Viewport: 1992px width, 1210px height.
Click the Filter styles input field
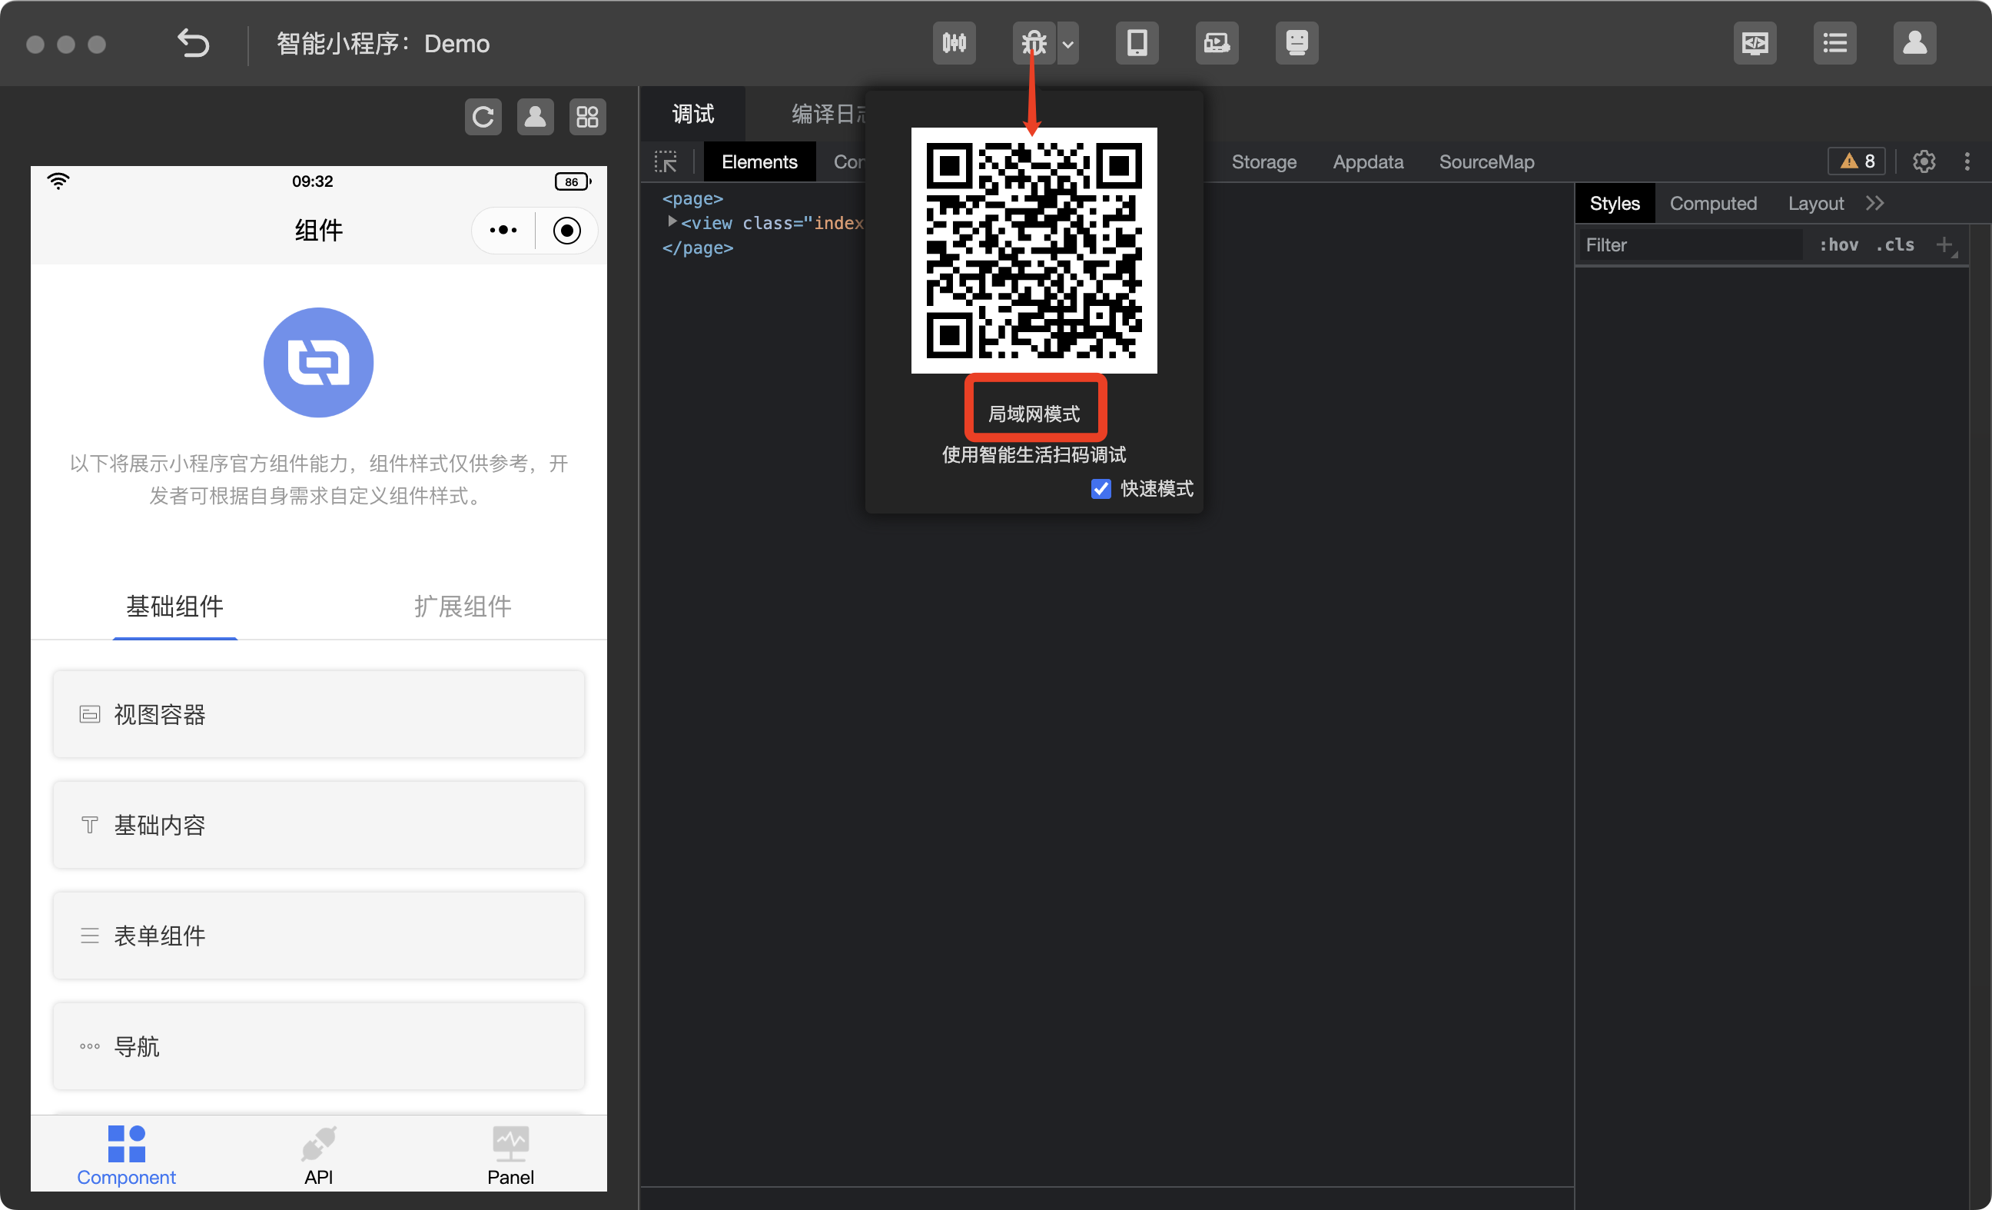1690,245
